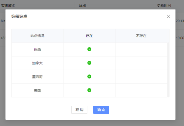Click the green check for 巴西
Screen dimensions: 184x126
[x=89, y=49]
